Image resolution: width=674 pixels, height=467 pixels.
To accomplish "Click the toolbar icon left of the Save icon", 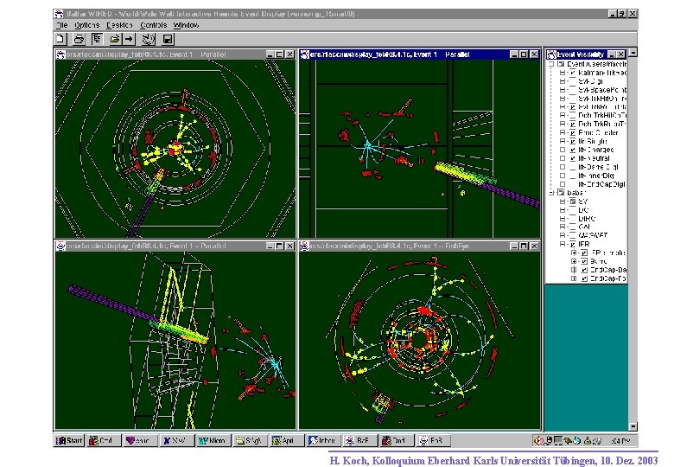I will [149, 39].
